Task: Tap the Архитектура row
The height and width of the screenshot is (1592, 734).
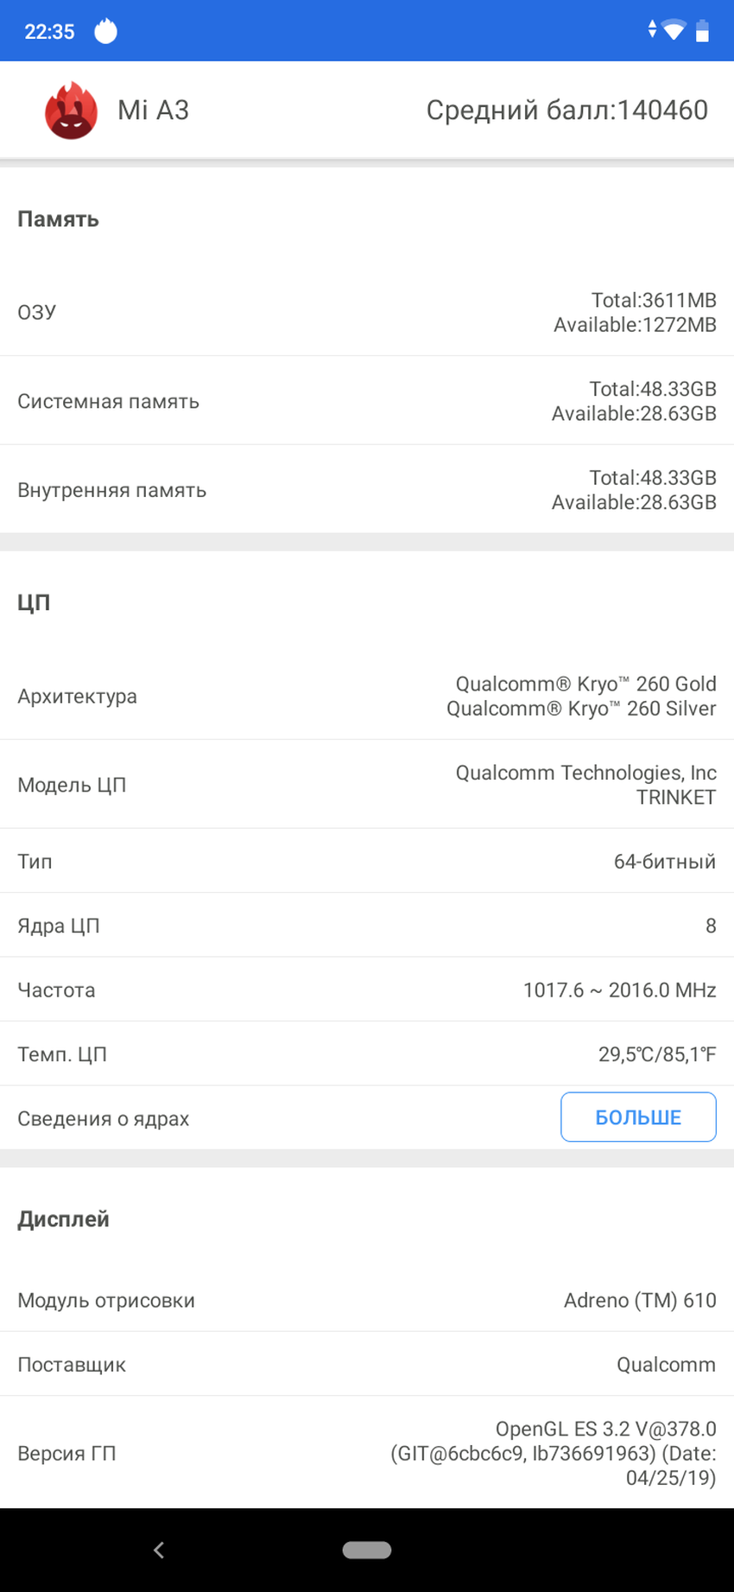Action: (367, 696)
